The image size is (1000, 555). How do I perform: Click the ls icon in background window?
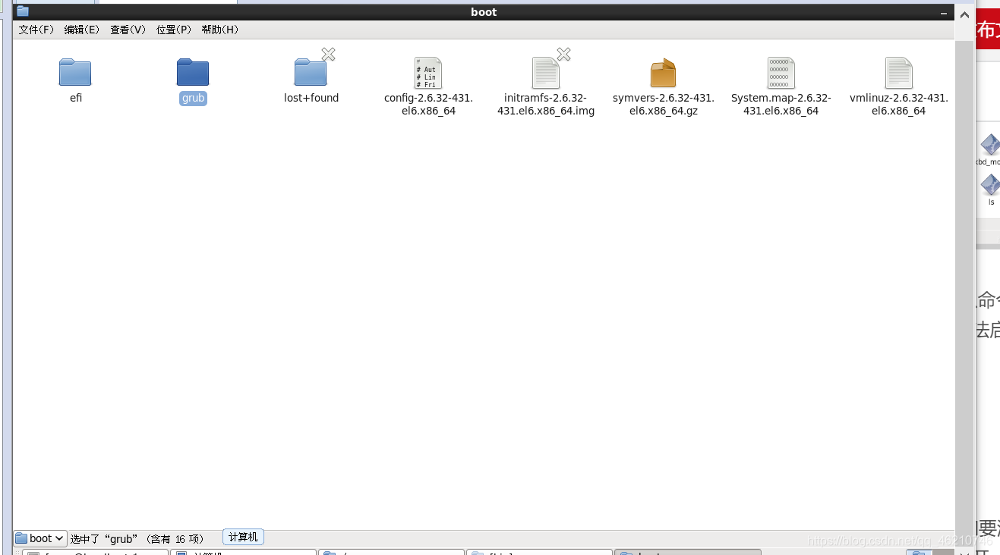[x=990, y=184]
